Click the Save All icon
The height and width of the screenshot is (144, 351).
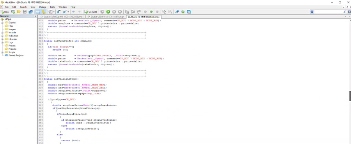(x=30, y=12)
